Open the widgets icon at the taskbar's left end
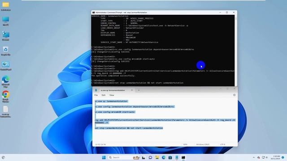 click(3, 157)
